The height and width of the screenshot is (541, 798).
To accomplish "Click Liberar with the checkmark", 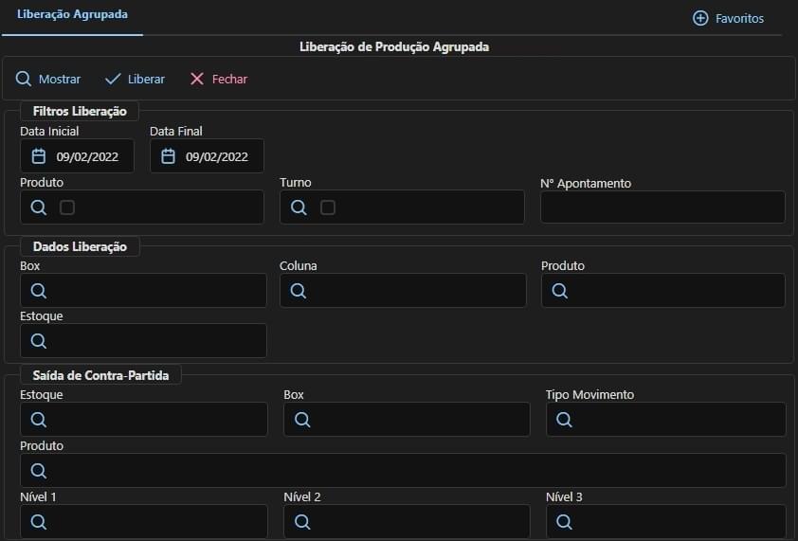I will click(135, 79).
